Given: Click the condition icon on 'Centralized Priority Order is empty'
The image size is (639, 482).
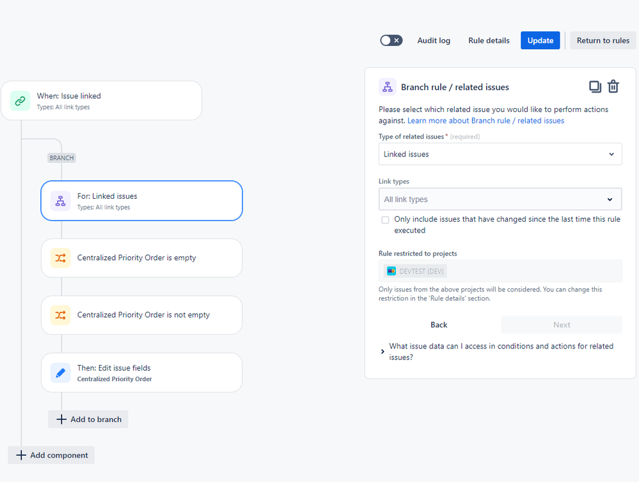Looking at the screenshot, I should click(x=60, y=258).
